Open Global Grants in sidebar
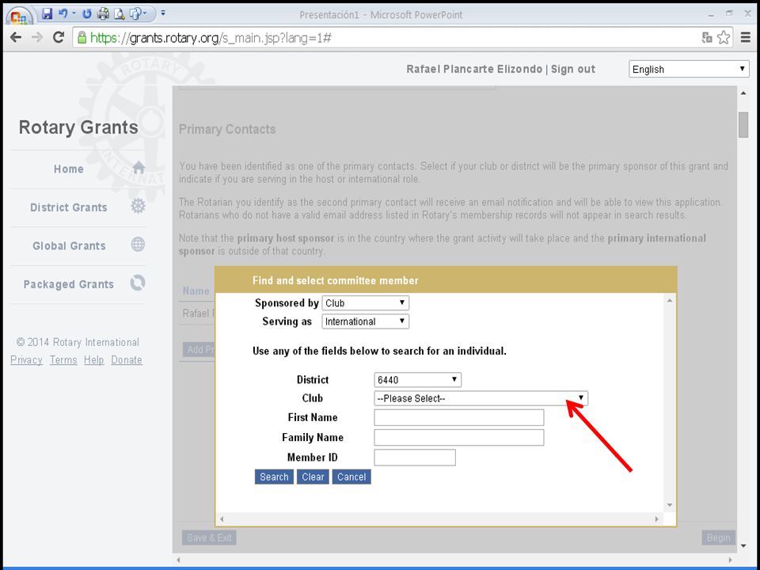The height and width of the screenshot is (570, 760). click(69, 245)
